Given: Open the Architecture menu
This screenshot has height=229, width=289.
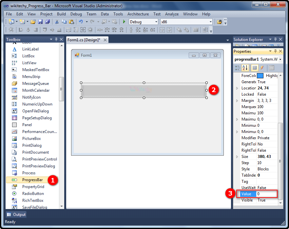Looking at the screenshot, I should tap(138, 14).
